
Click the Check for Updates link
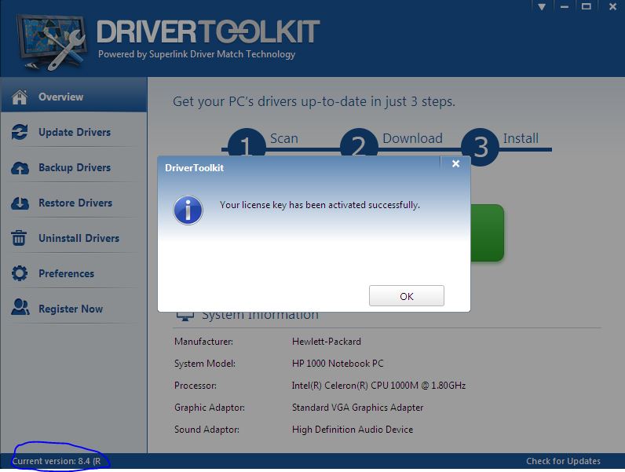click(x=563, y=461)
